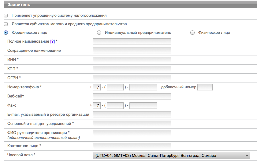
Task: Click the main notification e-mail field
Action: 132,124
